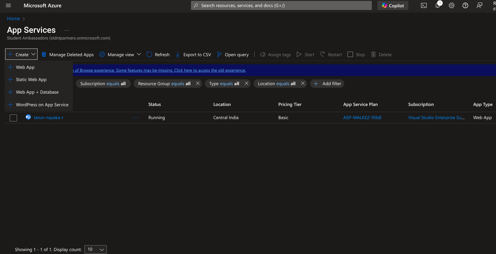Click the Restart icon

point(322,54)
